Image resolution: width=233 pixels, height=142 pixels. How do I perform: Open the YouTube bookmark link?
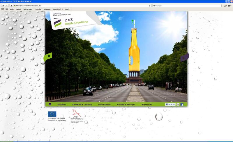point(38,9)
